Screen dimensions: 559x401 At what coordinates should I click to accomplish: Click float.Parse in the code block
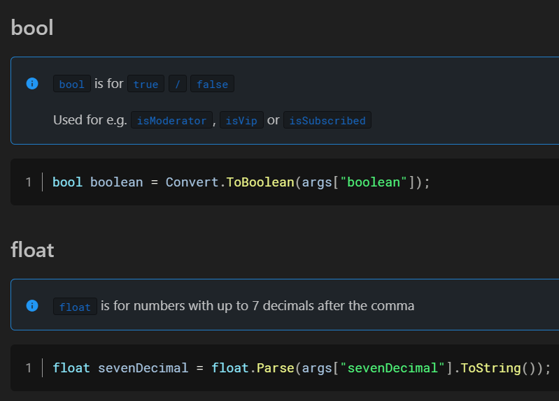coord(253,368)
